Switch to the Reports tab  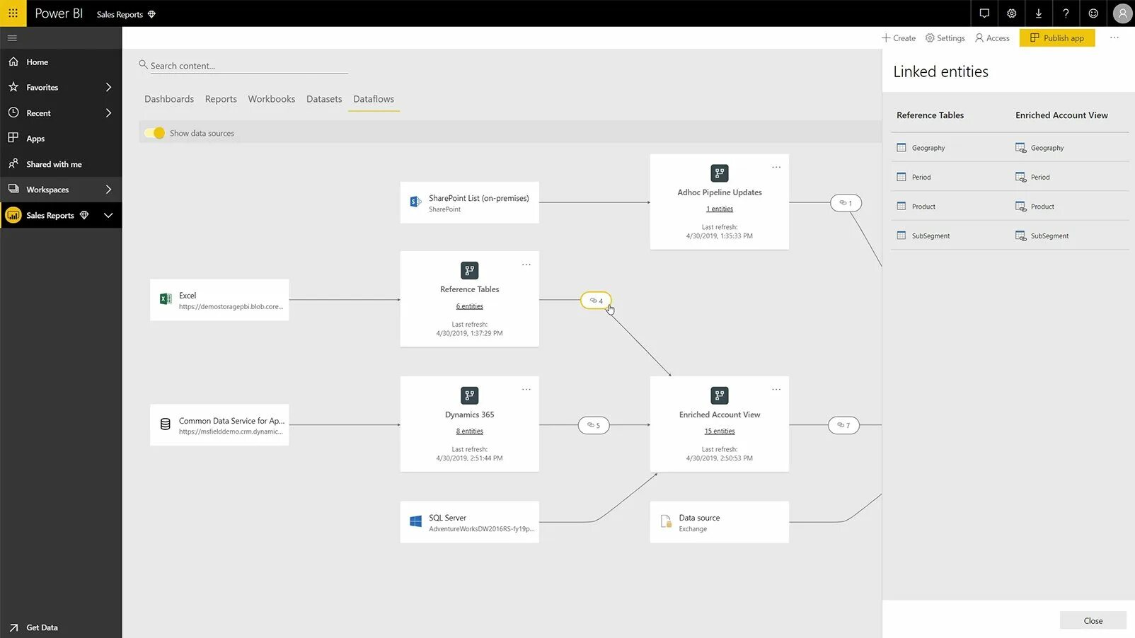[x=221, y=99]
